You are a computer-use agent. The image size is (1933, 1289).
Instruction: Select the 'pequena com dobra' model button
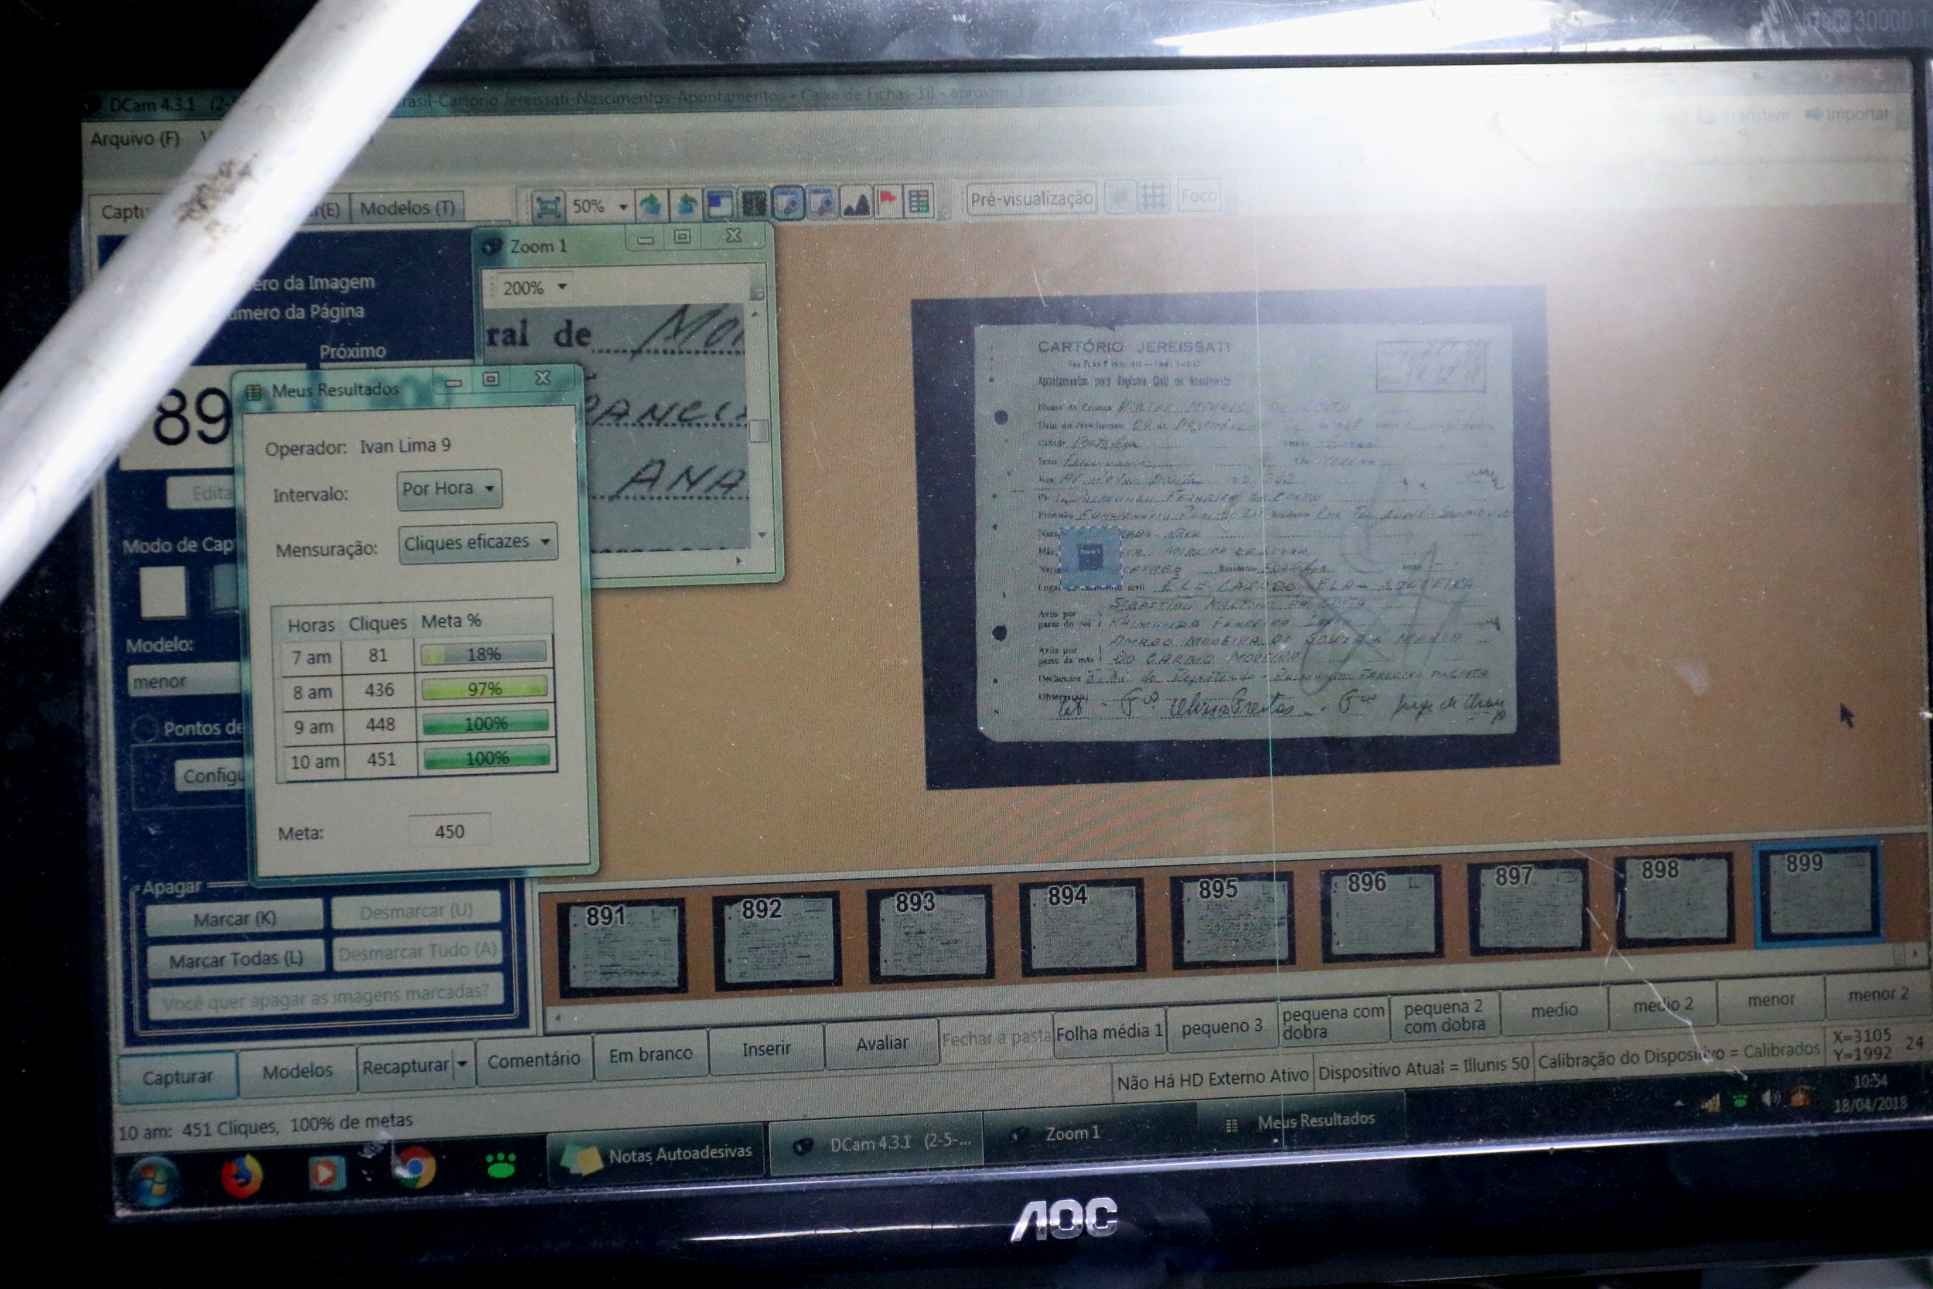coord(1333,1021)
